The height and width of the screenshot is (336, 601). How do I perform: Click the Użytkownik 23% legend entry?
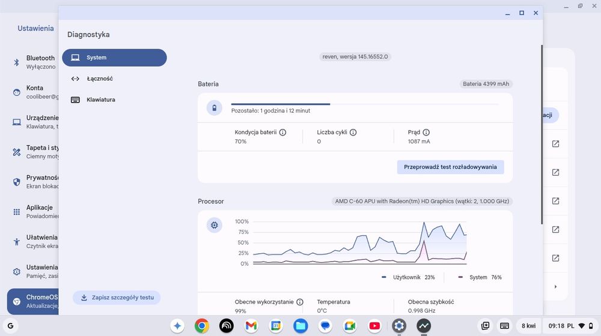click(x=408, y=277)
